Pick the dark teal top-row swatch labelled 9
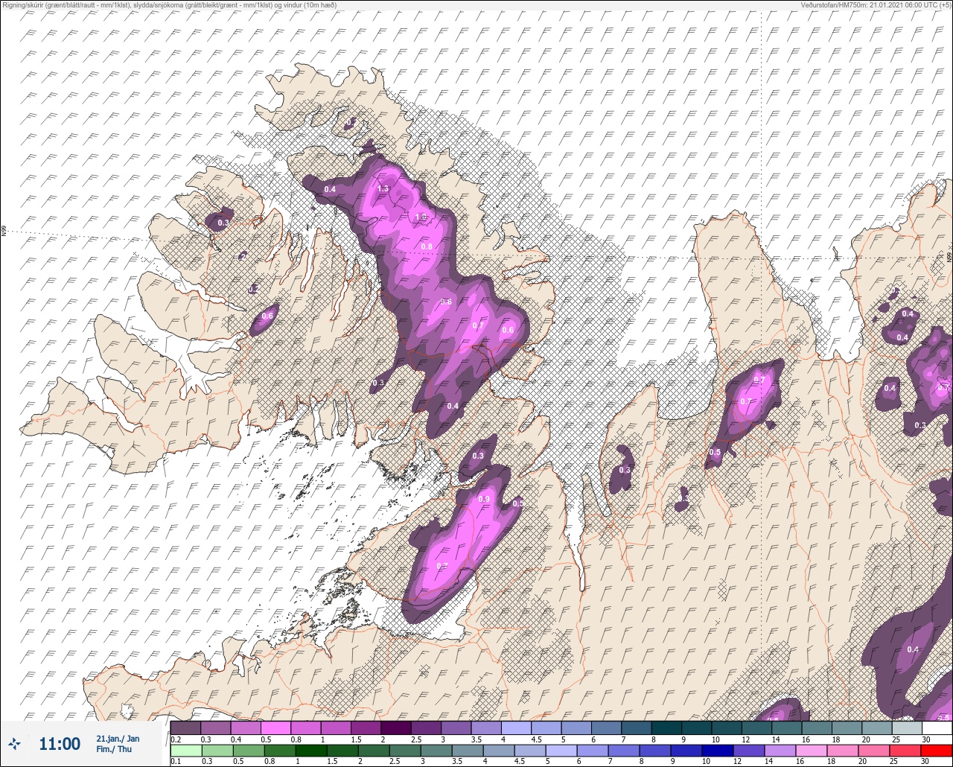The height and width of the screenshot is (767, 953). coord(696,728)
